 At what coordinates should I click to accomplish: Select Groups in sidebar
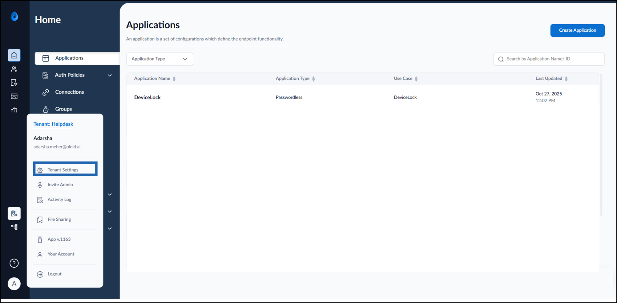[63, 109]
